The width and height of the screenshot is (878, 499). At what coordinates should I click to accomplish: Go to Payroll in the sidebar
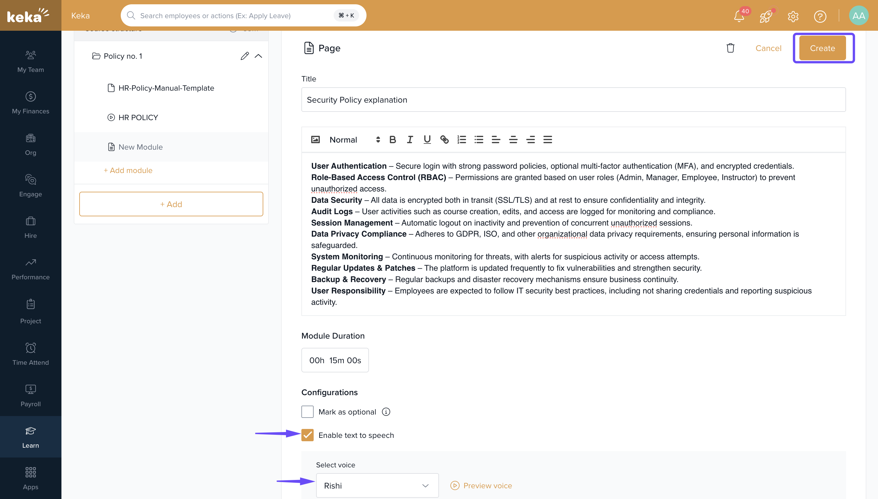(30, 395)
